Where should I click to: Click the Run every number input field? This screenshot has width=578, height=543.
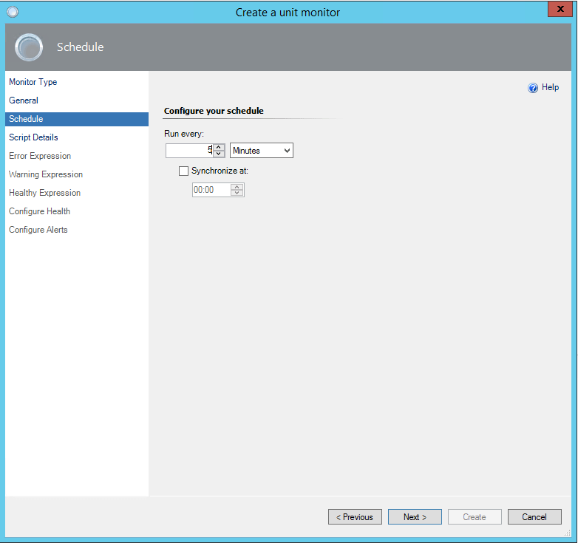click(189, 150)
